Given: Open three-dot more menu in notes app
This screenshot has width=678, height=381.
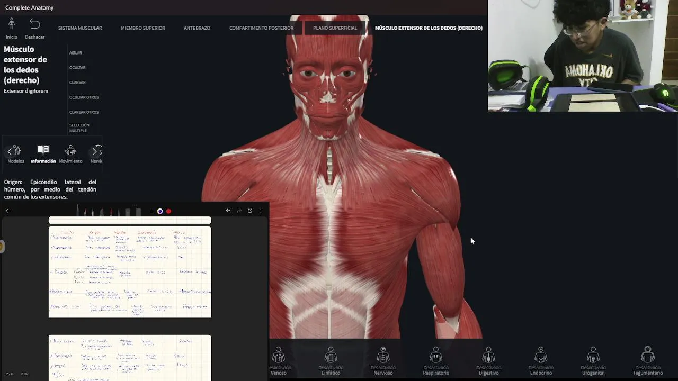Looking at the screenshot, I should click(261, 211).
